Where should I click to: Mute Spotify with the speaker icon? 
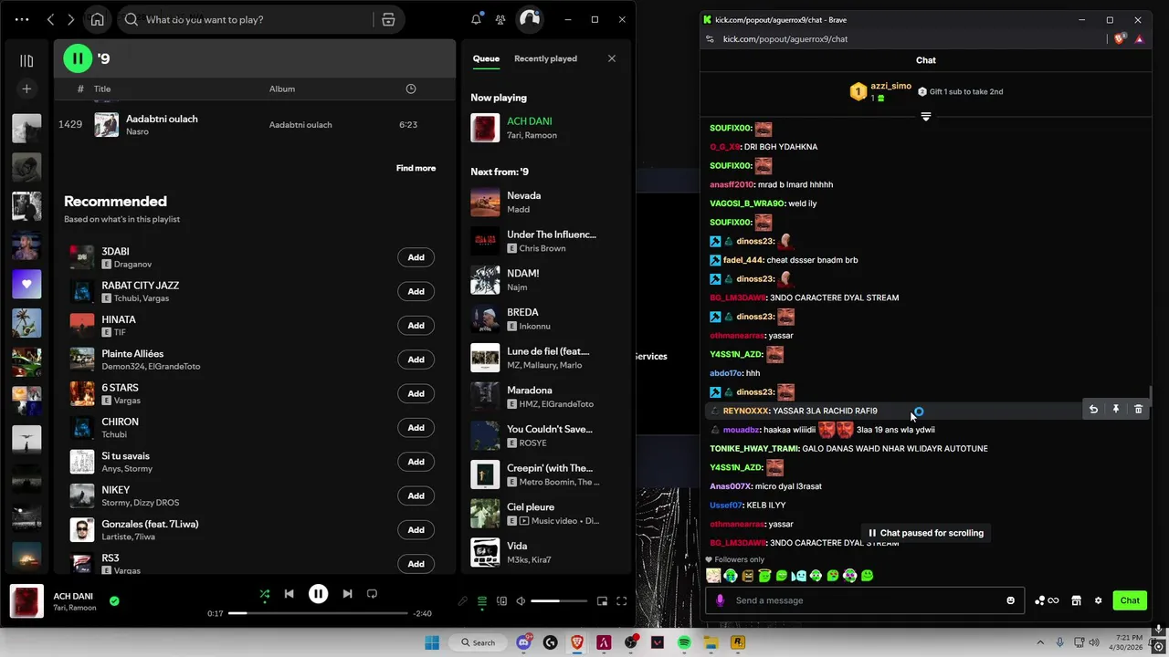coord(521,601)
